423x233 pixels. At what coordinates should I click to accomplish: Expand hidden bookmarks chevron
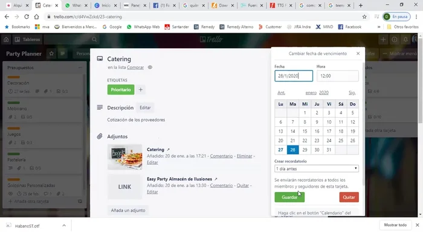point(379,27)
